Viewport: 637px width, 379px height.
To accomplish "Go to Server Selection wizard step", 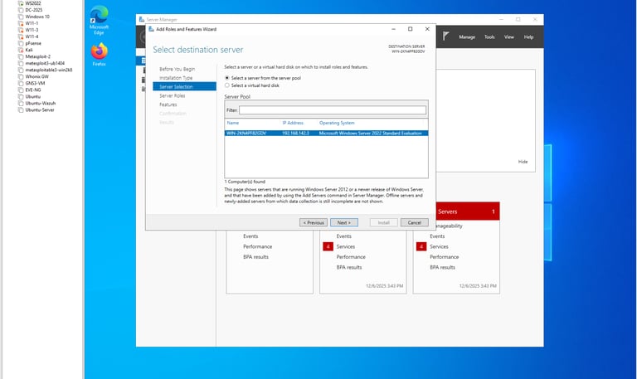I will tap(184, 86).
